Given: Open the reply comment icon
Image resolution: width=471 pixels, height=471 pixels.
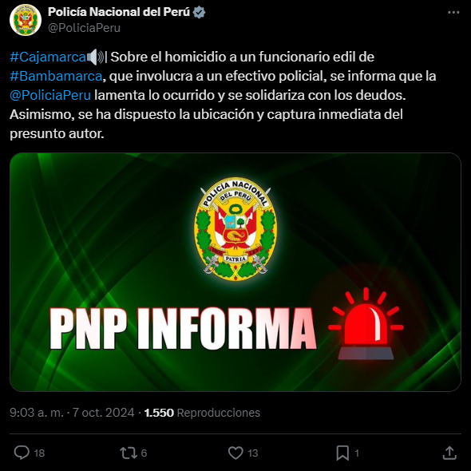Looking at the screenshot, I should (22, 453).
